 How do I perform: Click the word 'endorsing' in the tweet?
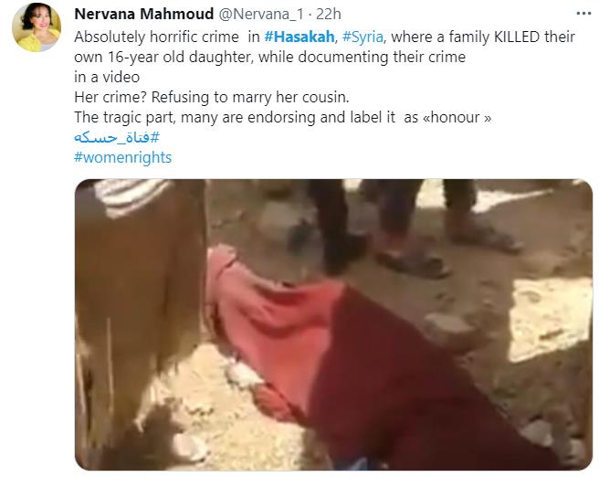tap(282, 117)
